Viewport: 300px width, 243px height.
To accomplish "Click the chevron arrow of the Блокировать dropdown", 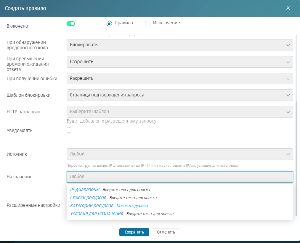I will click(x=288, y=45).
